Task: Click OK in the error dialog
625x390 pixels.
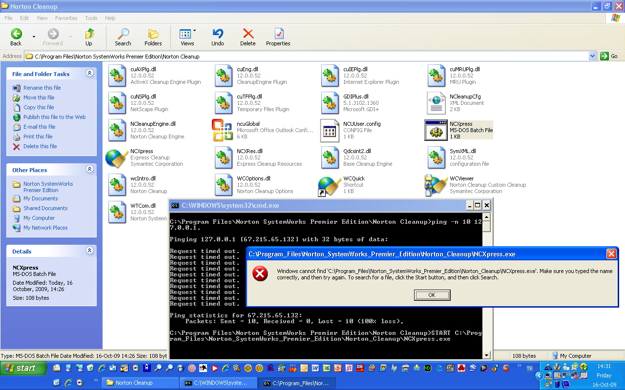Action: tap(432, 295)
